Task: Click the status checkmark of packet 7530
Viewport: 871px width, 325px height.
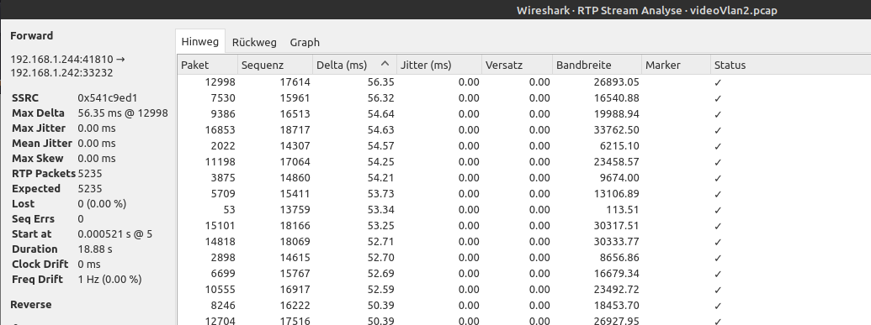Action: click(x=718, y=99)
